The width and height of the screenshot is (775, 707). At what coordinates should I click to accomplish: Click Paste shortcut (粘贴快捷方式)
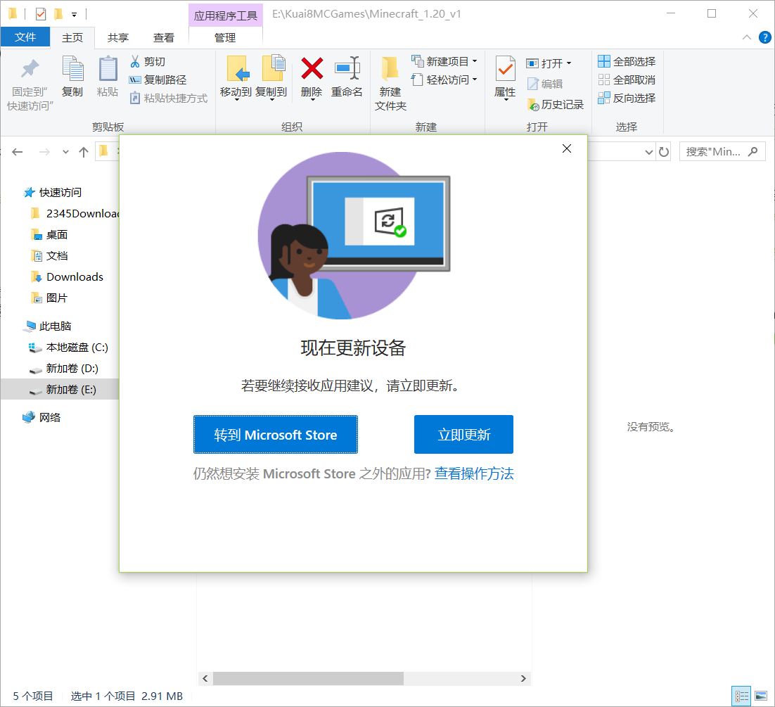tap(169, 98)
